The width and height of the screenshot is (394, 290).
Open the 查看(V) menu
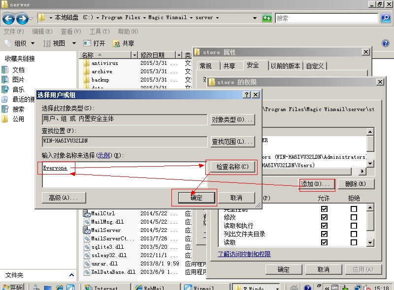(x=71, y=31)
